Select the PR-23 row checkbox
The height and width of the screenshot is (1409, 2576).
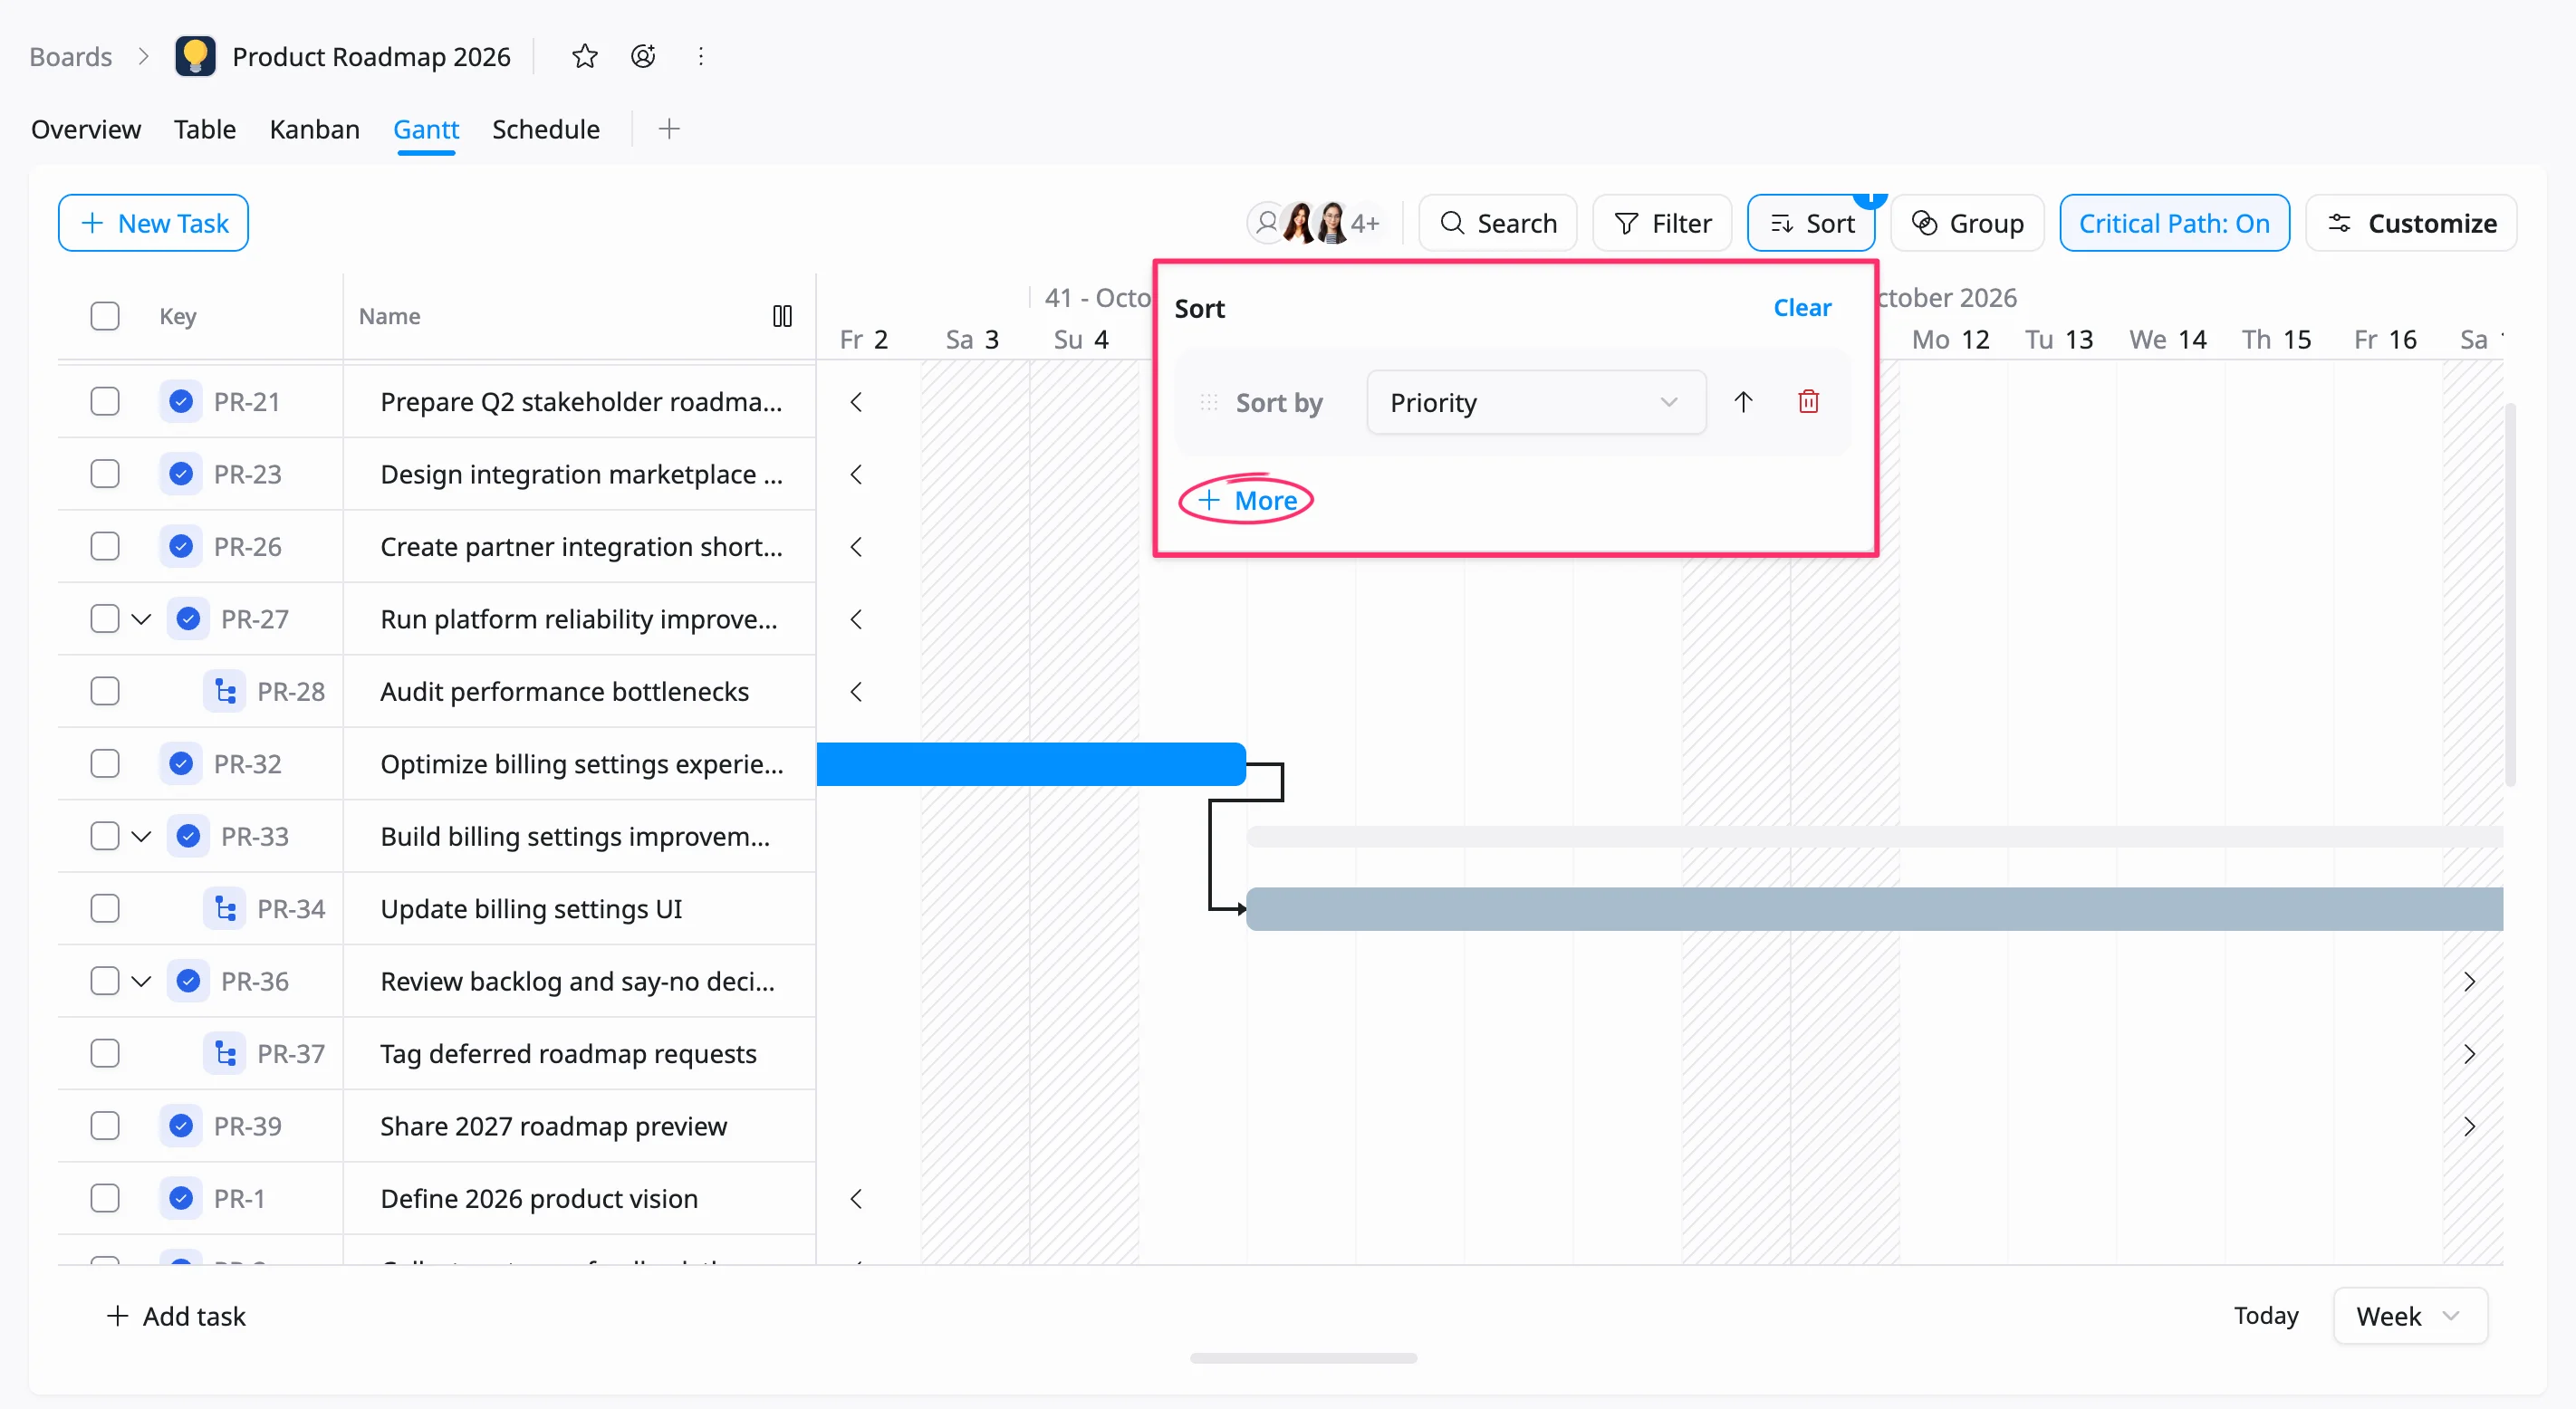(105, 474)
